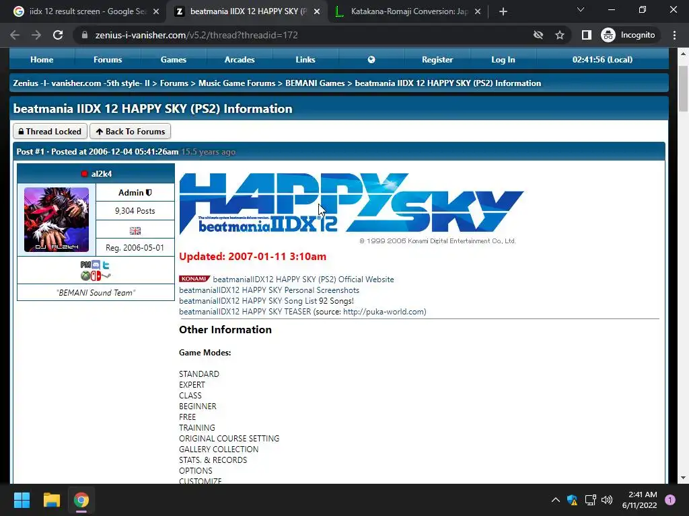Viewport: 689px width, 516px height.
Task: Show hidden system tray icons chevron
Action: tap(555, 500)
